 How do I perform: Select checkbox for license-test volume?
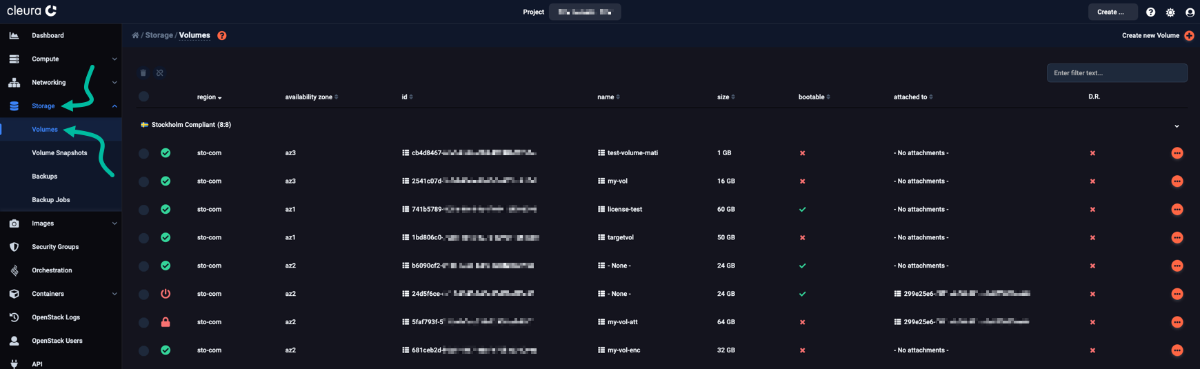(143, 210)
